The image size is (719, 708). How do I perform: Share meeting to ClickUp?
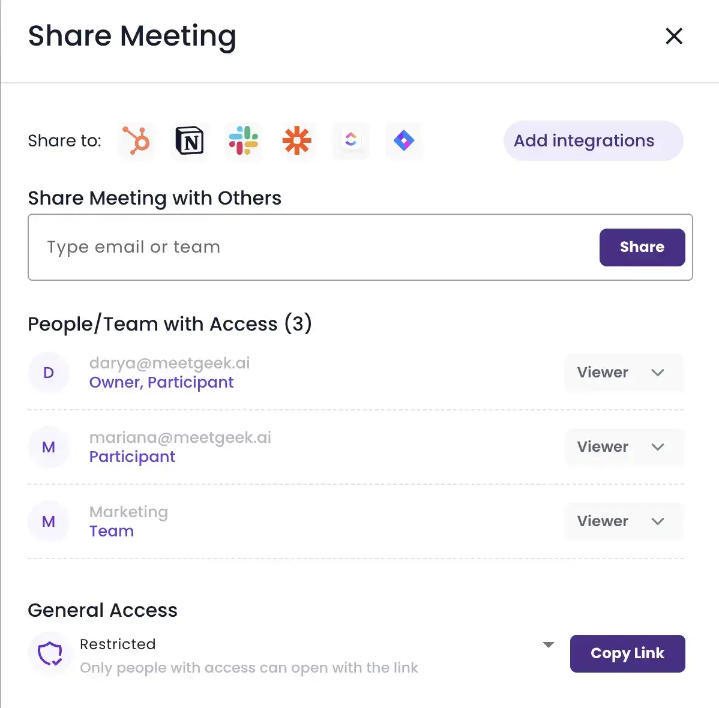click(350, 141)
